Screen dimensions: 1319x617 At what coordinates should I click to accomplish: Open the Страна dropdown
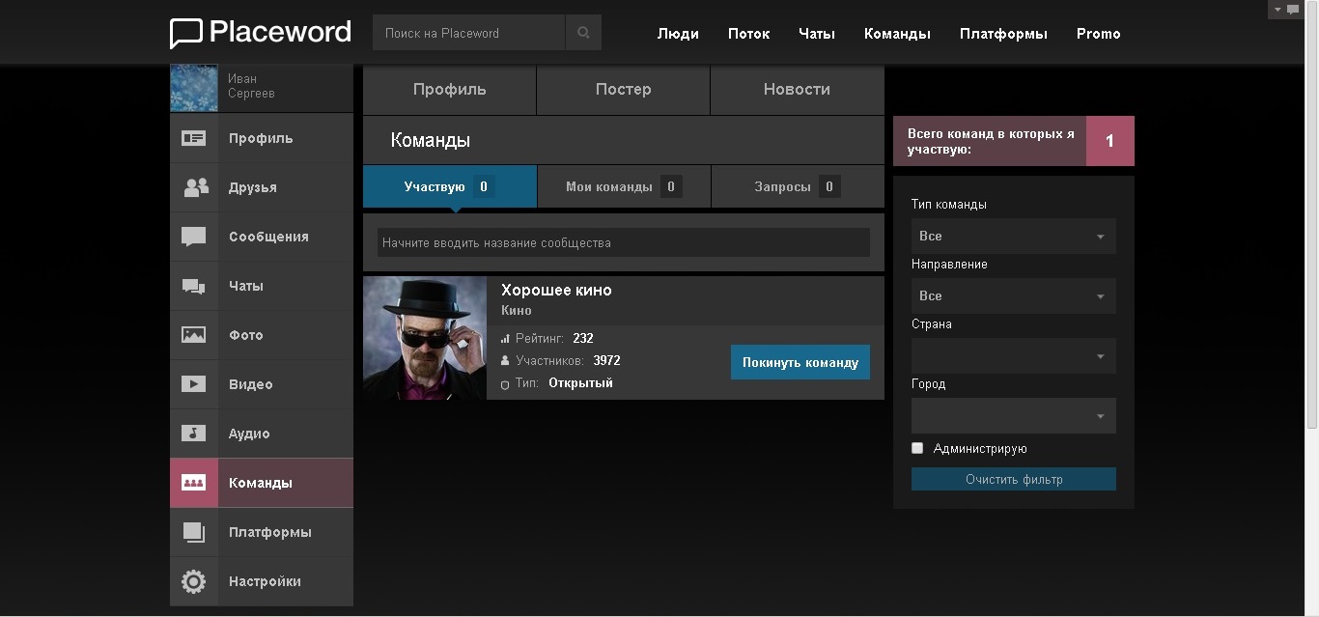coord(1014,356)
